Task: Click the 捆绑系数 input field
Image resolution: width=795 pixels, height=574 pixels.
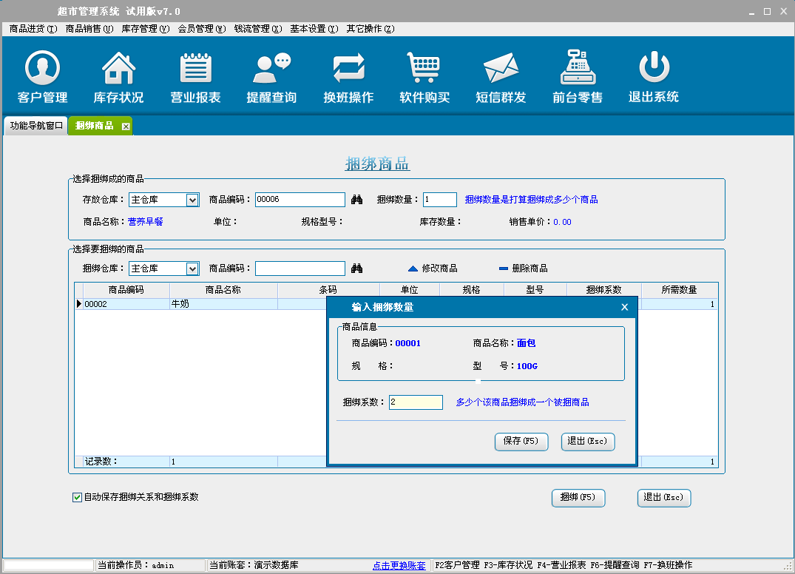Action: pos(416,402)
